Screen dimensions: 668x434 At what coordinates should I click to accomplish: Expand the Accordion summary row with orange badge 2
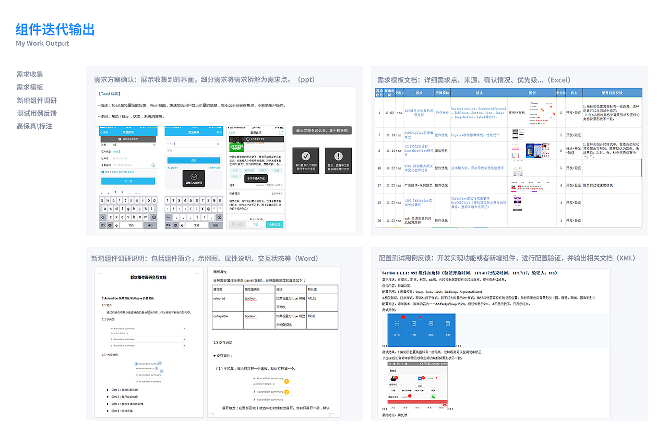269,391
